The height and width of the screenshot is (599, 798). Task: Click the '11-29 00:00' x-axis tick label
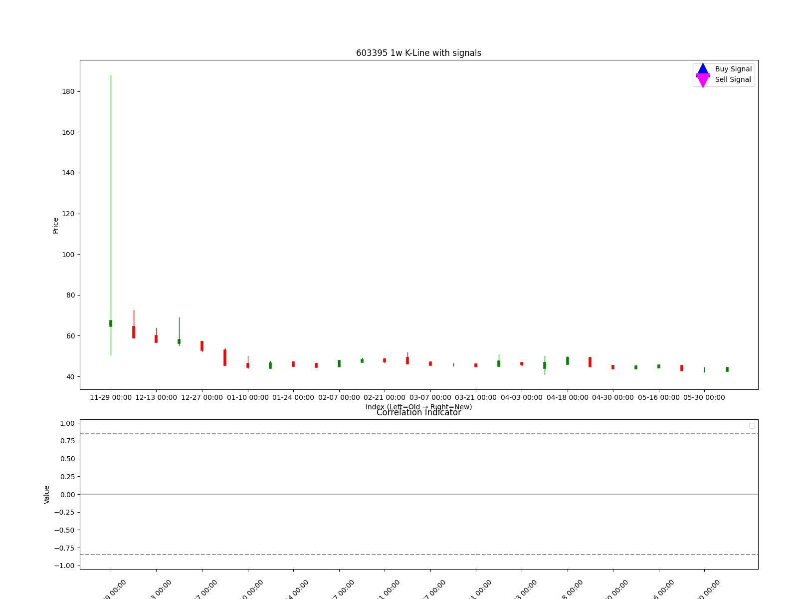111,397
